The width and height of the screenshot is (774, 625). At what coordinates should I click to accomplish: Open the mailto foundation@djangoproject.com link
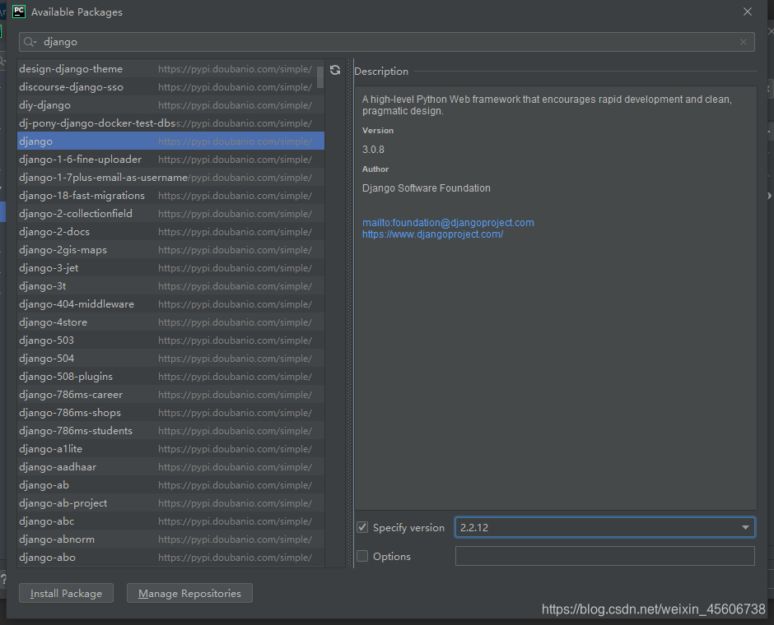[448, 223]
